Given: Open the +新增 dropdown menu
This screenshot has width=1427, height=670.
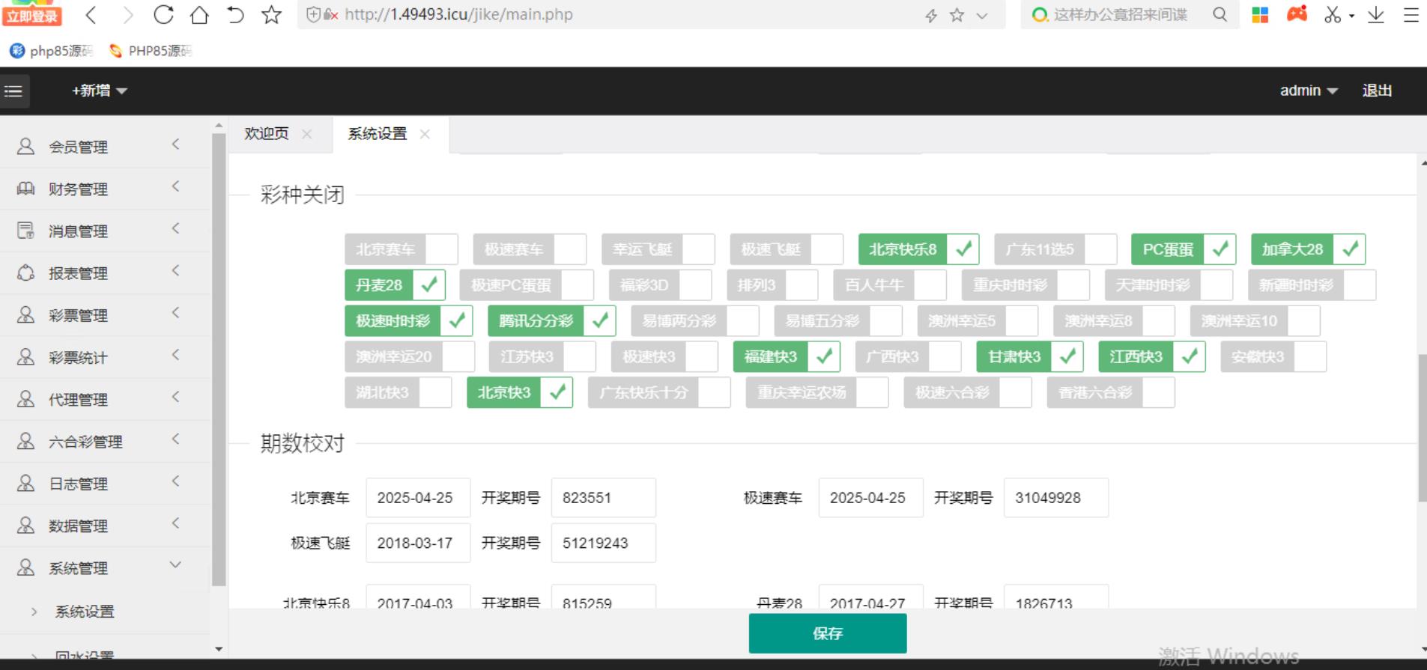Looking at the screenshot, I should [x=99, y=91].
